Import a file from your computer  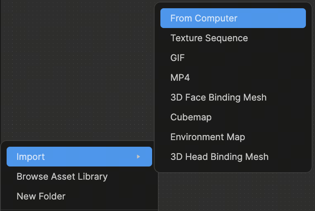204,18
